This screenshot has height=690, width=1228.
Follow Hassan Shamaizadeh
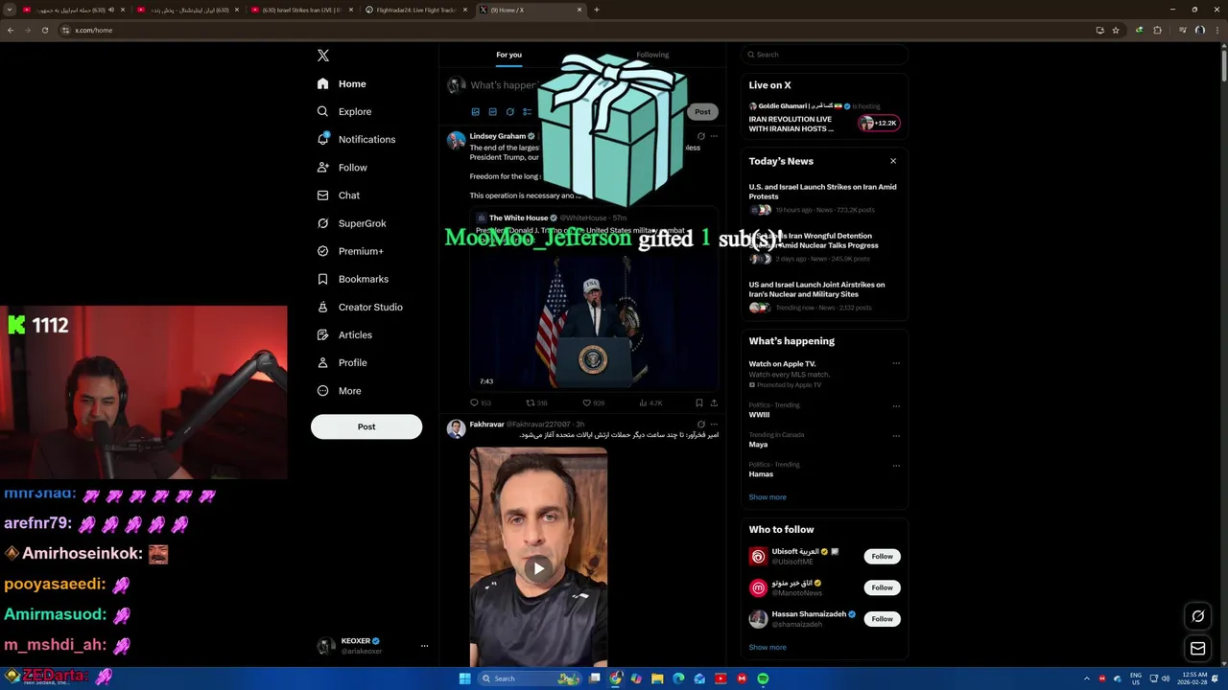882,619
